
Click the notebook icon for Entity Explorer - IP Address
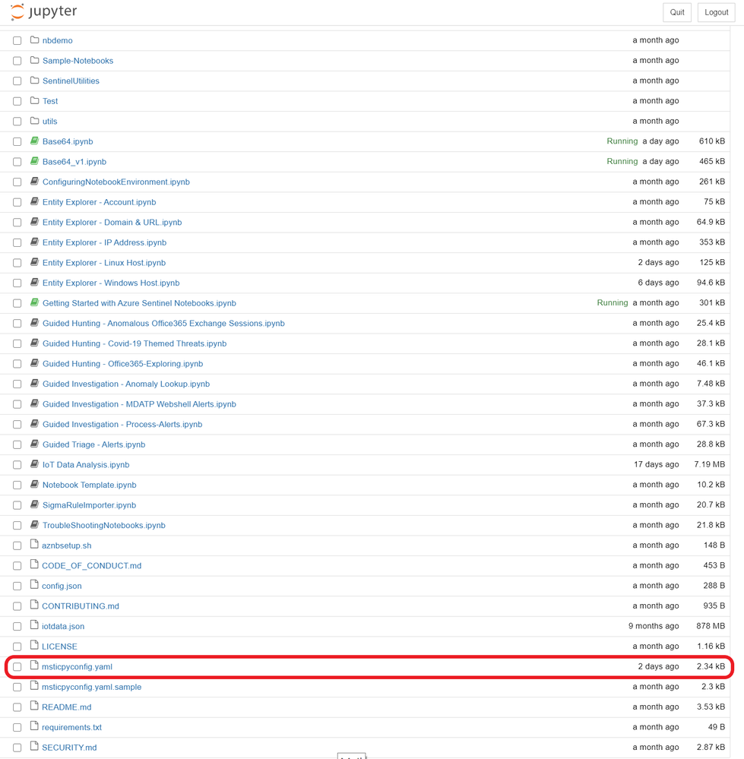(x=34, y=242)
